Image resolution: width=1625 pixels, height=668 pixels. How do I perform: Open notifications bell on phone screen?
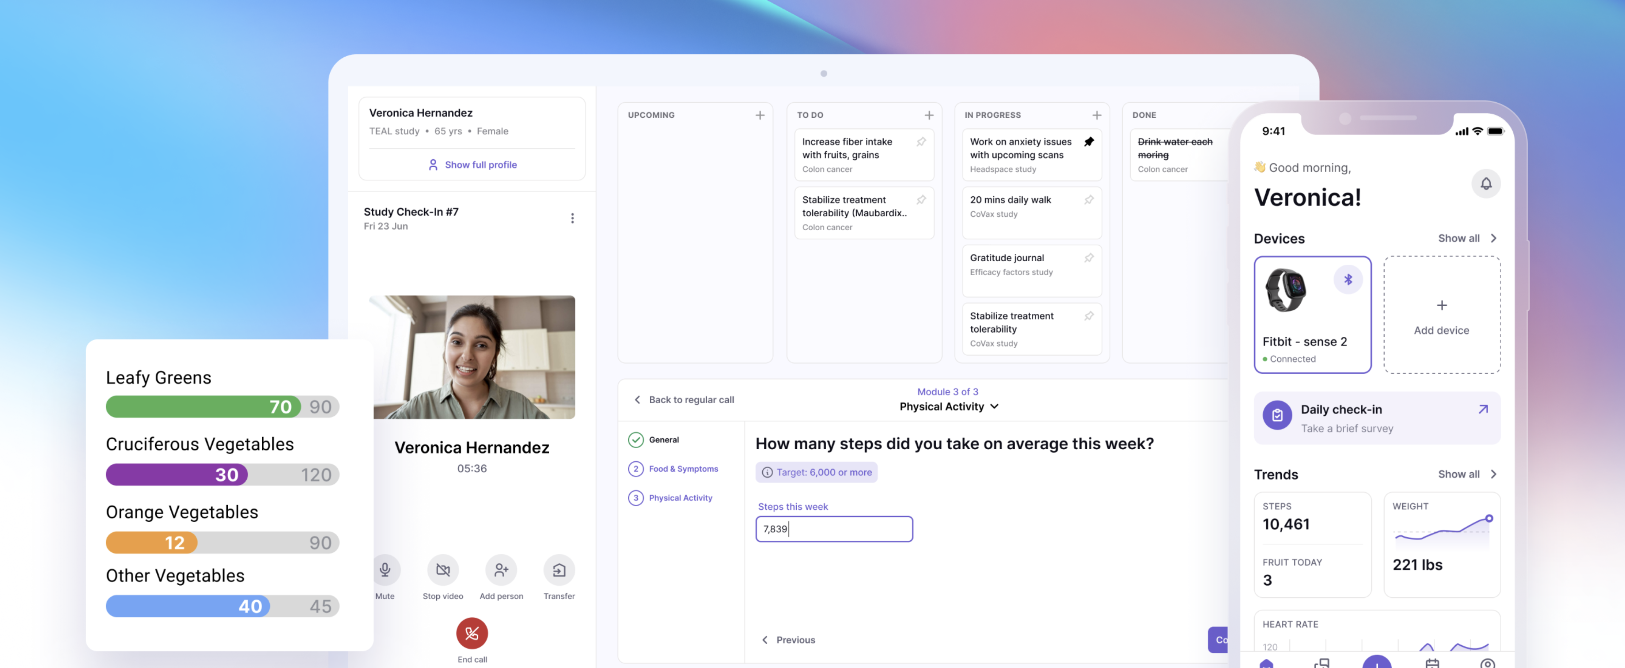point(1486,183)
